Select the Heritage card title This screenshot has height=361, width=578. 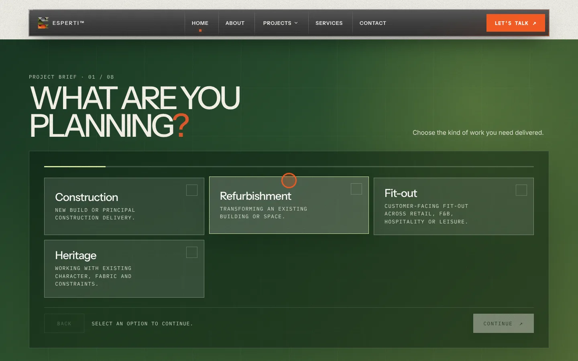click(76, 256)
